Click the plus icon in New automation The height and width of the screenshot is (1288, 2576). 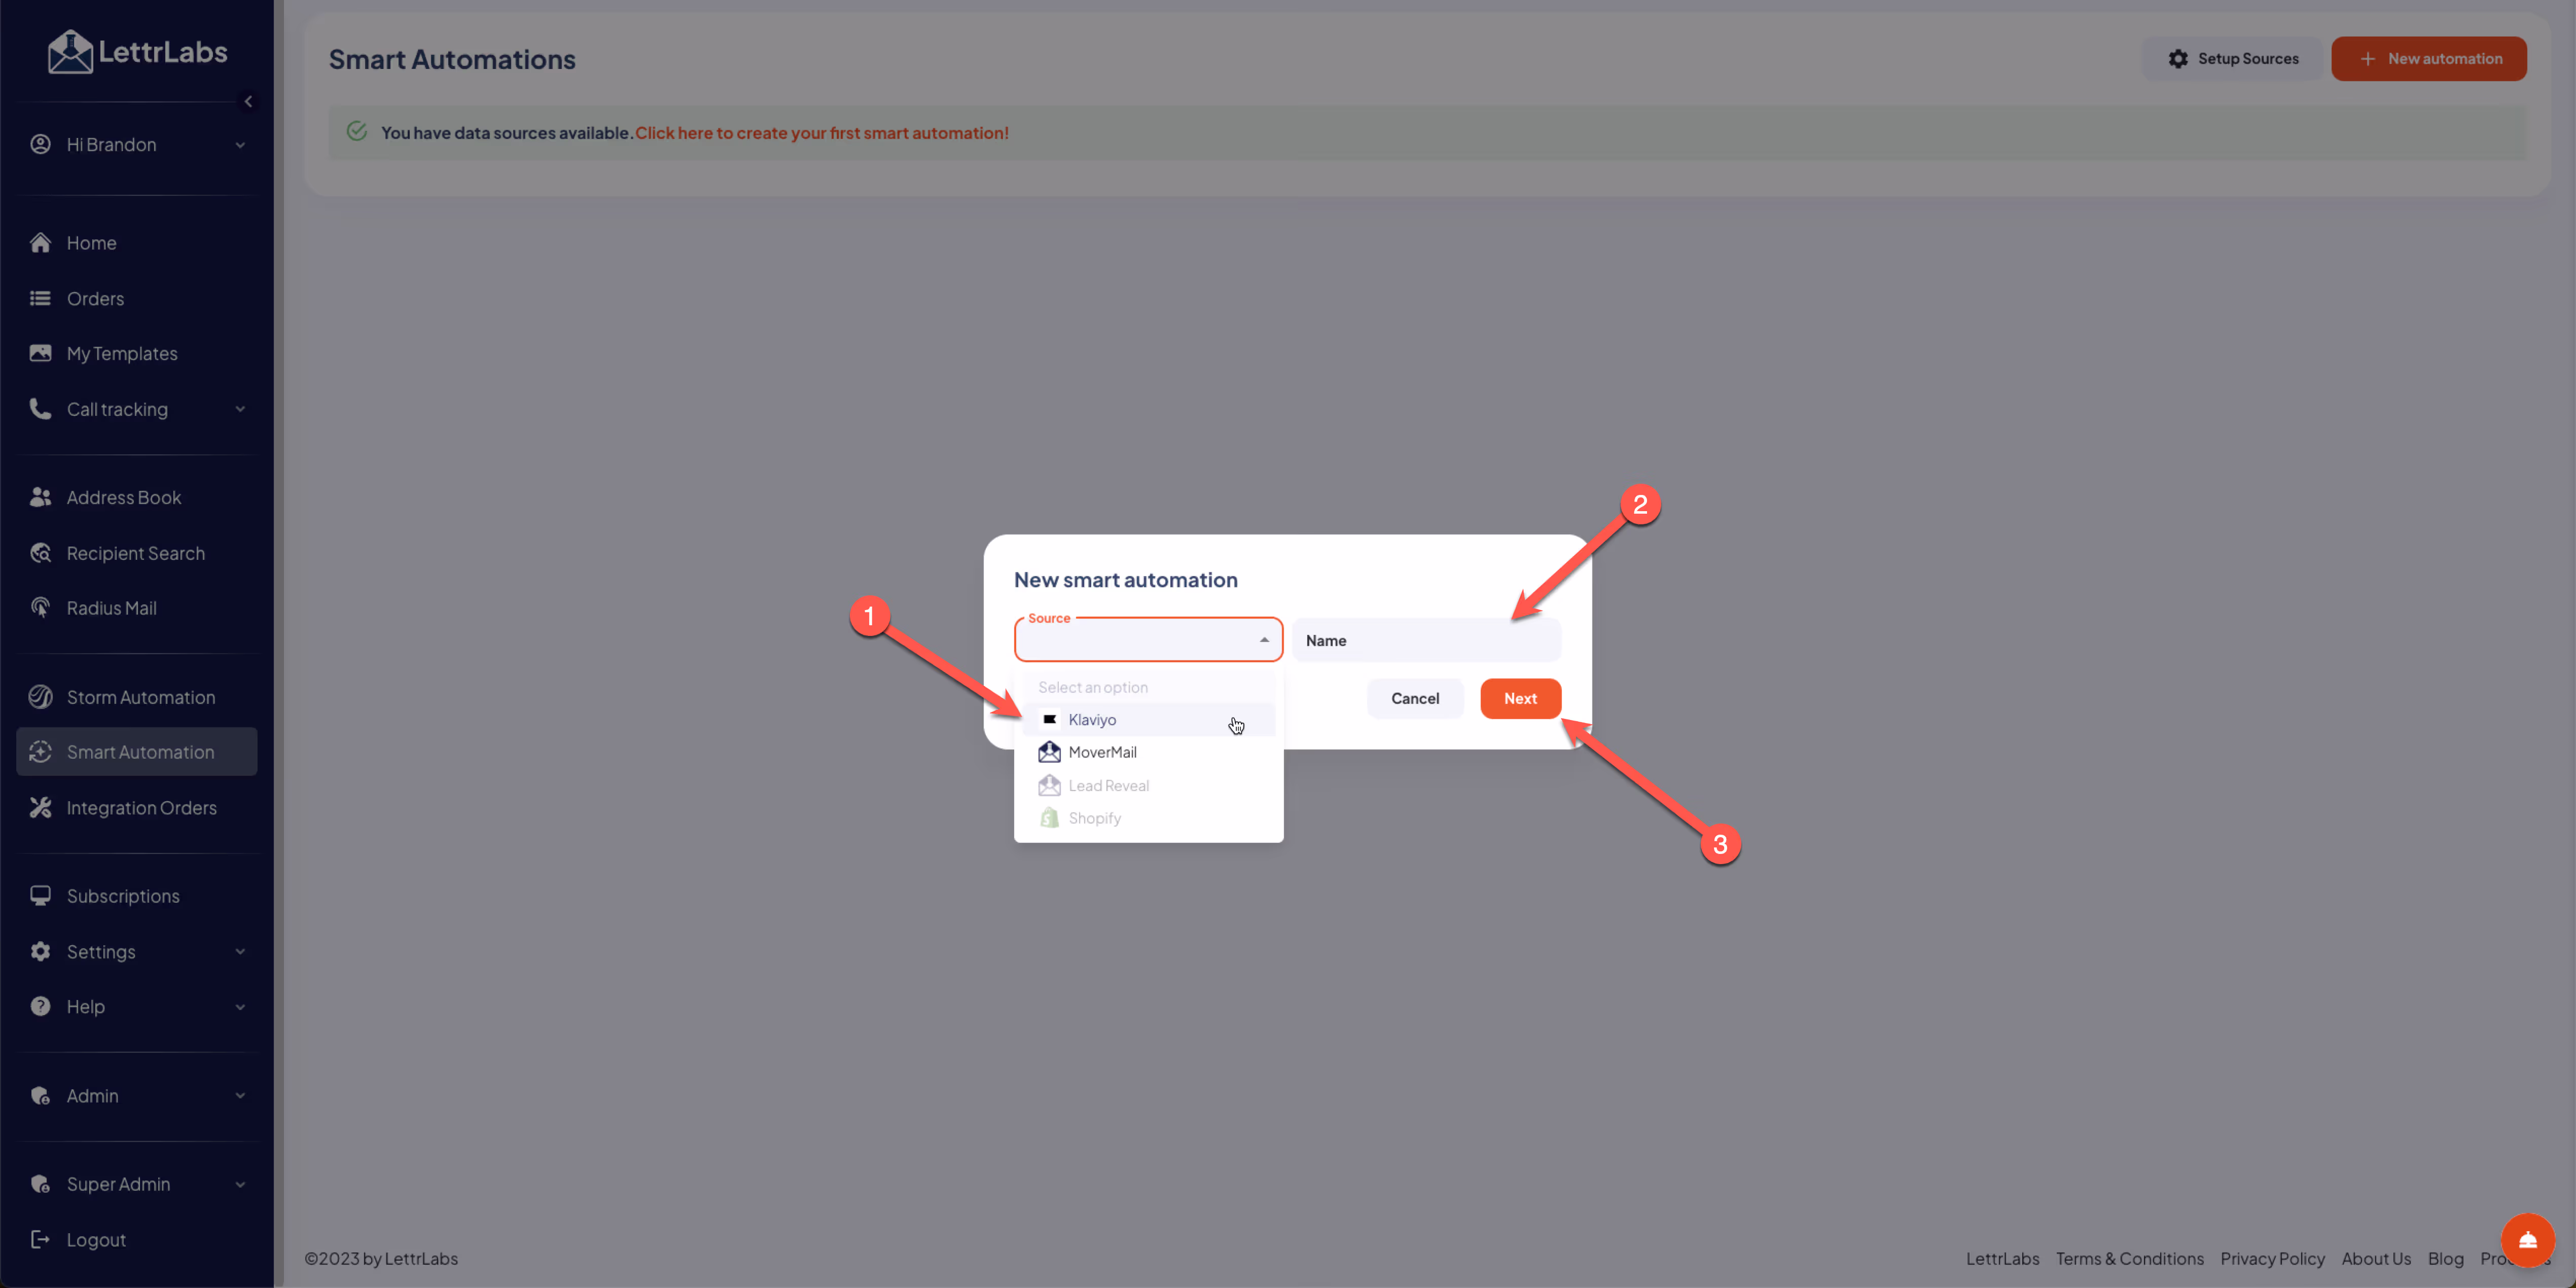(2367, 59)
